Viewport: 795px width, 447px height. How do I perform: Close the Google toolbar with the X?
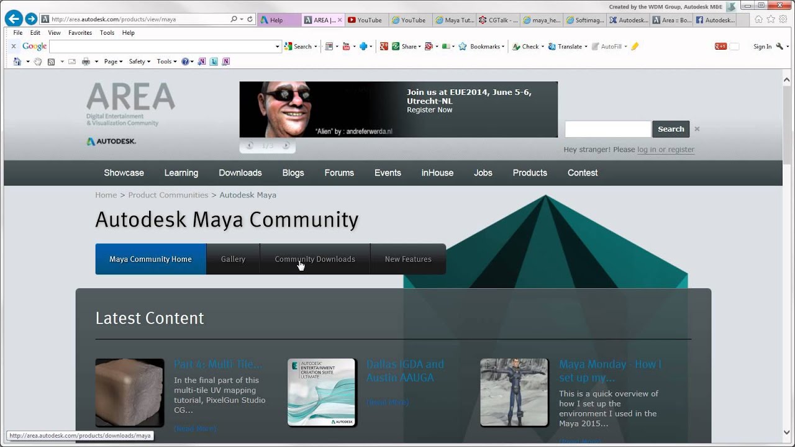pos(14,47)
